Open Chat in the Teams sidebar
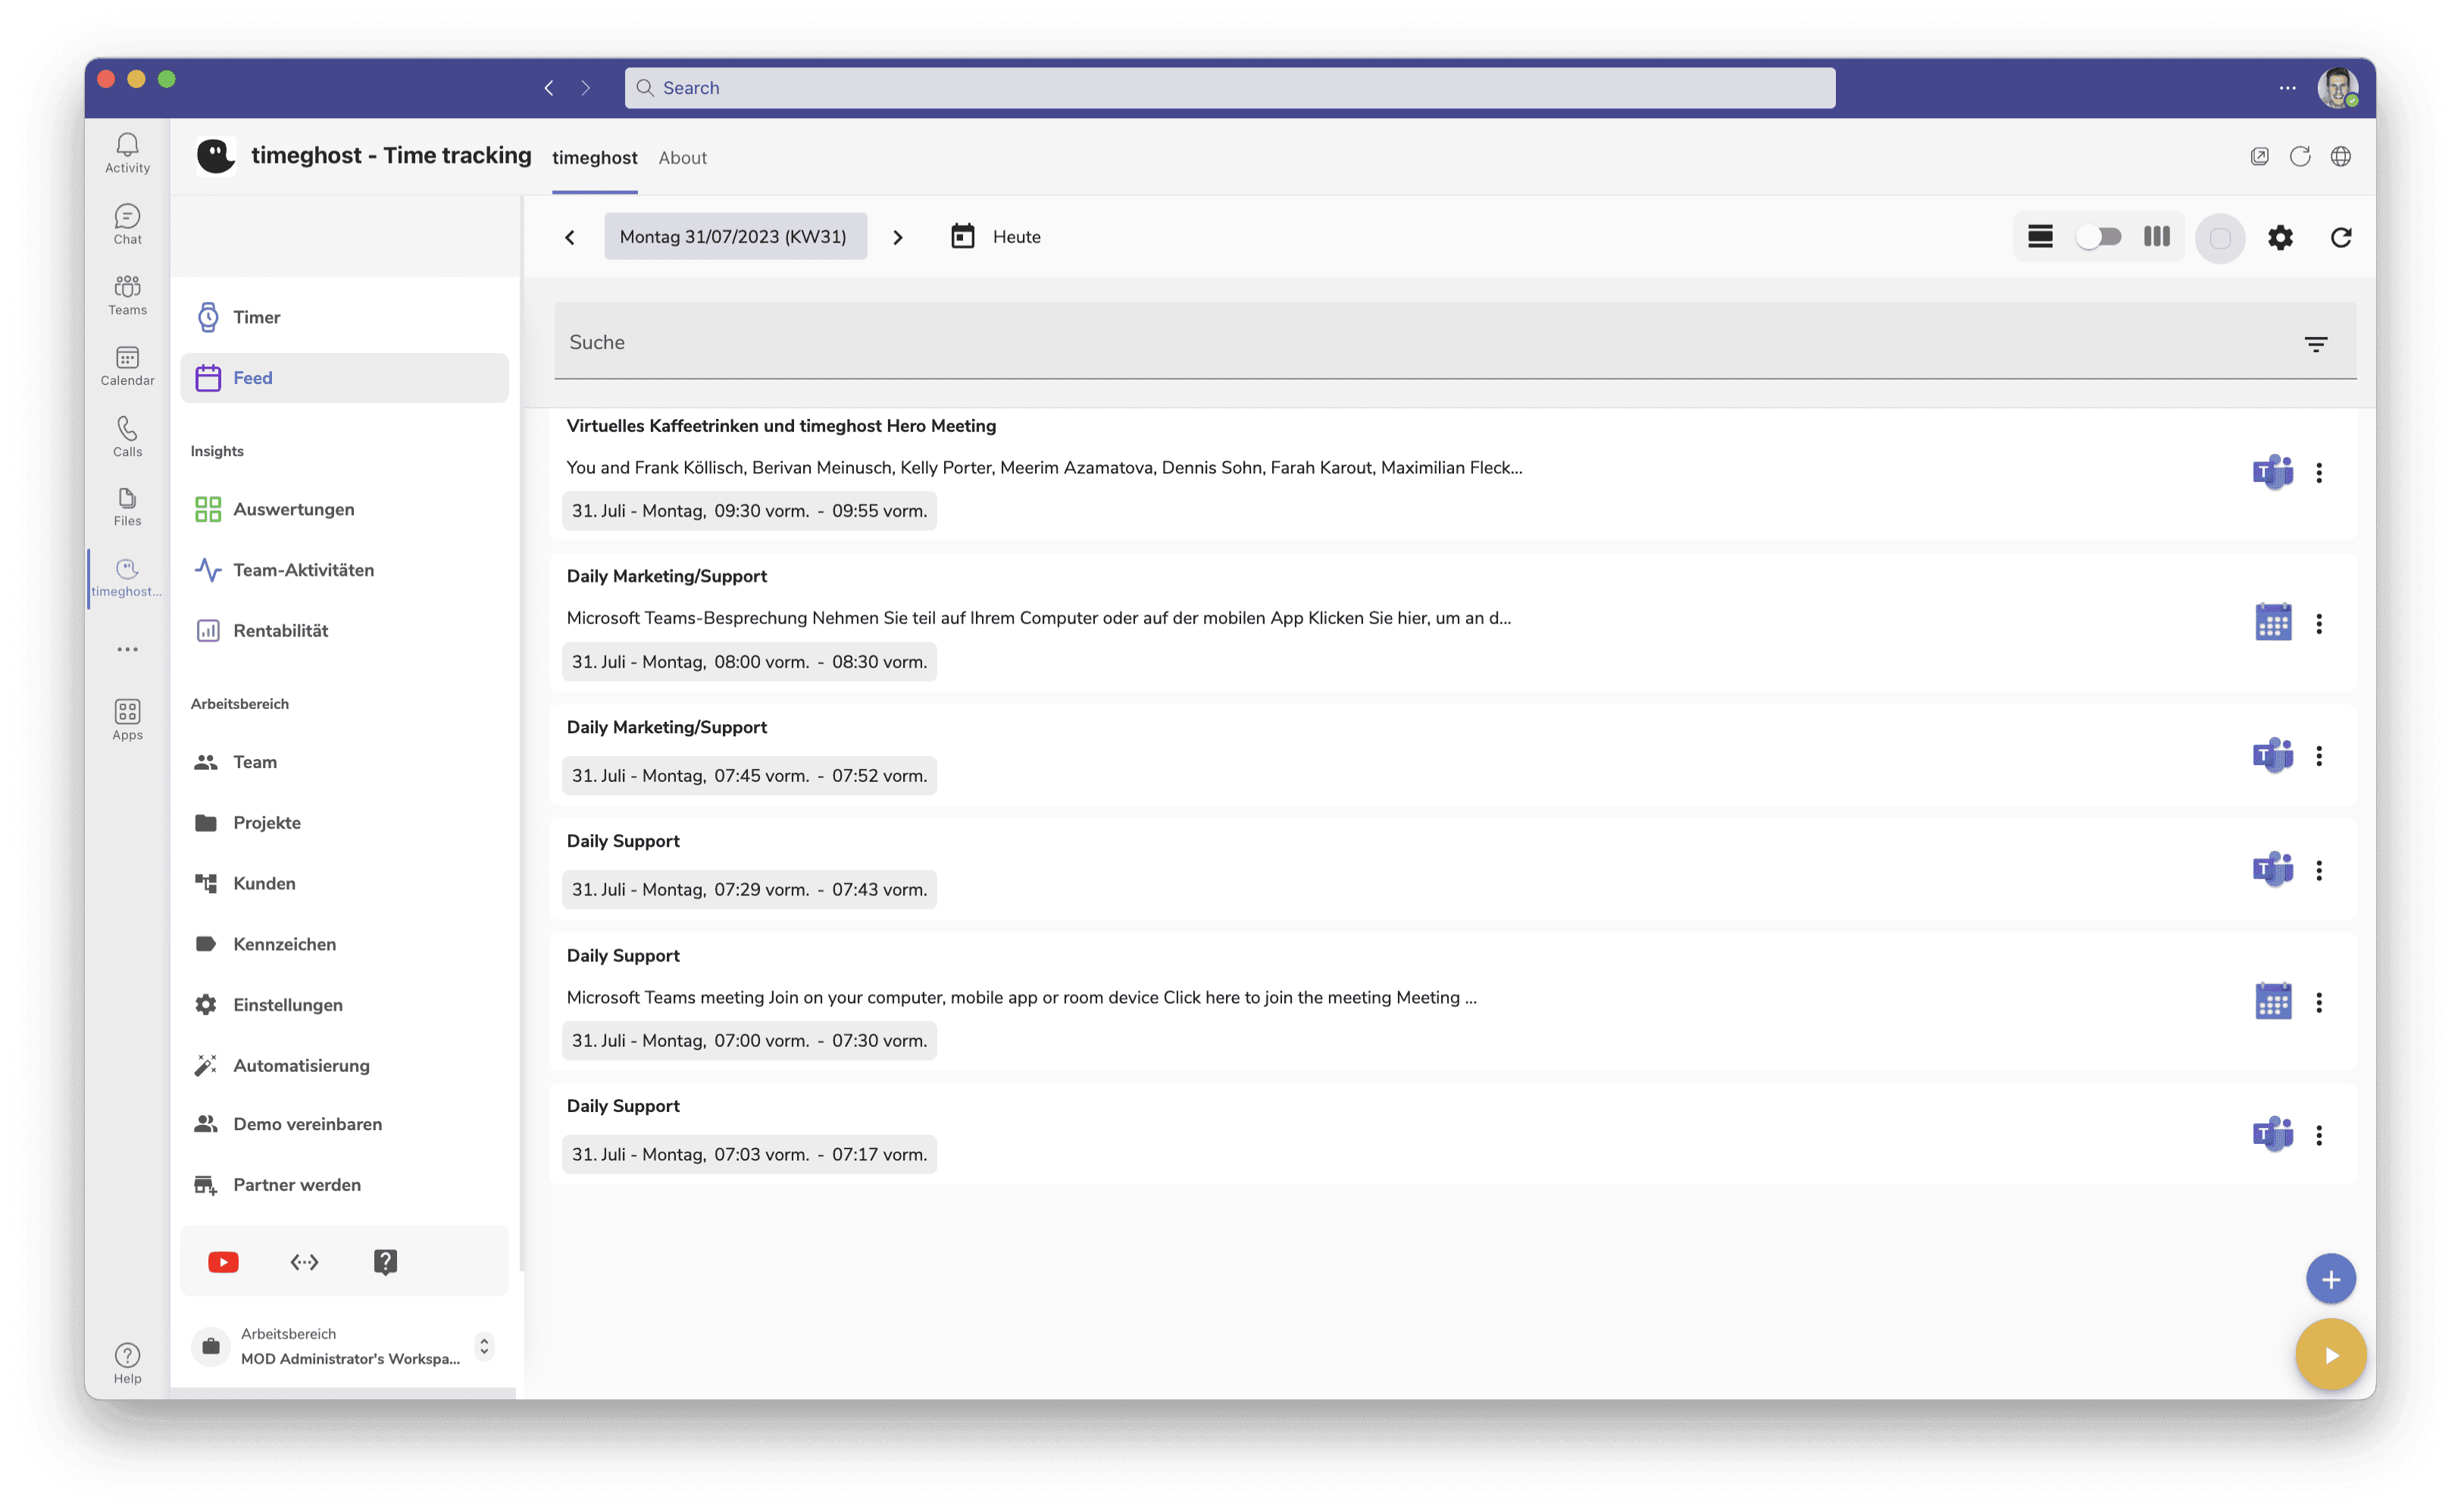This screenshot has height=1512, width=2461. coord(127,224)
